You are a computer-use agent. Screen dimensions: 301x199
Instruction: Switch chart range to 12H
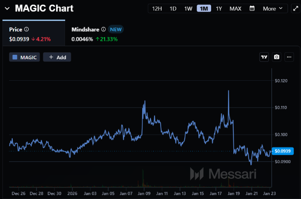tap(157, 8)
